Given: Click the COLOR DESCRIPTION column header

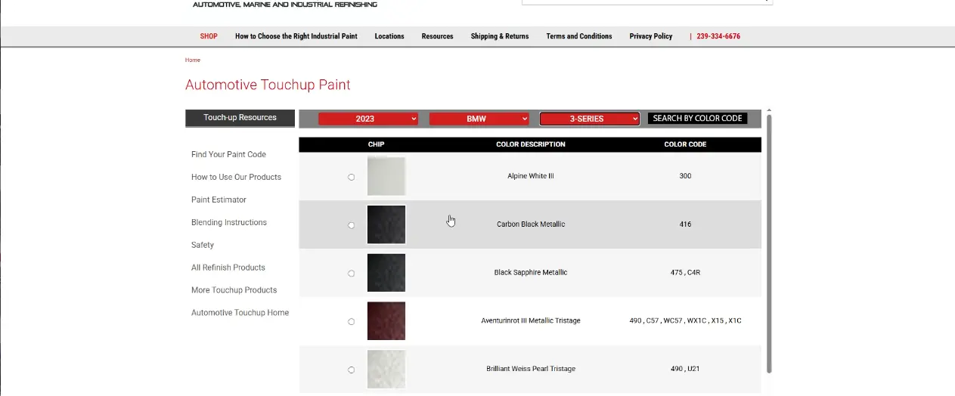Looking at the screenshot, I should point(531,144).
